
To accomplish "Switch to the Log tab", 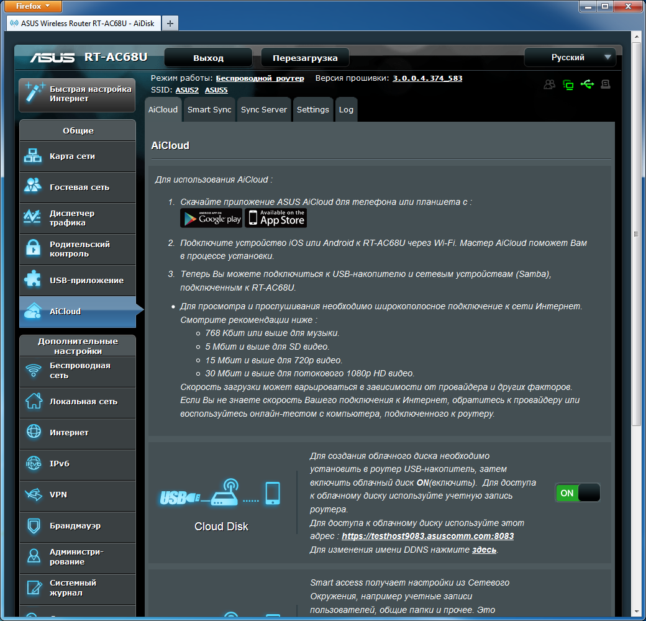I will point(346,109).
